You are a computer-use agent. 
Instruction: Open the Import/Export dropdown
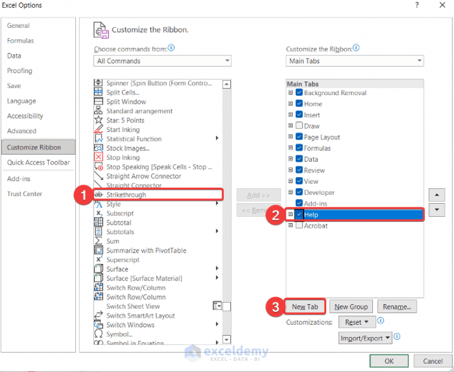click(x=365, y=338)
